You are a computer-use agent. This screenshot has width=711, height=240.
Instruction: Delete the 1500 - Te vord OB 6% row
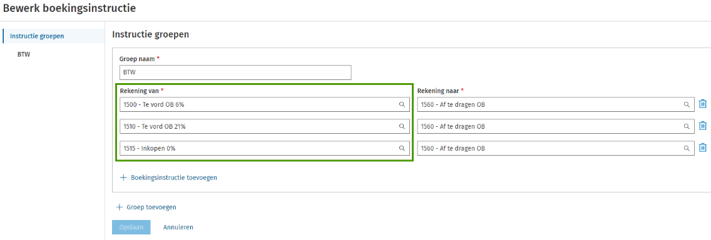point(702,104)
